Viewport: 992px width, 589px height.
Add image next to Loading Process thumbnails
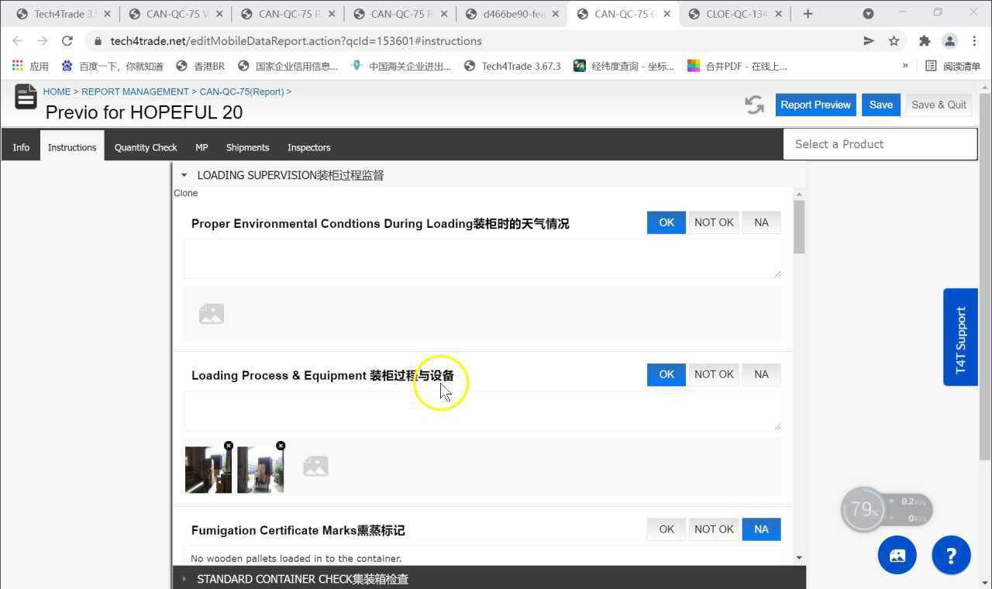click(x=315, y=466)
